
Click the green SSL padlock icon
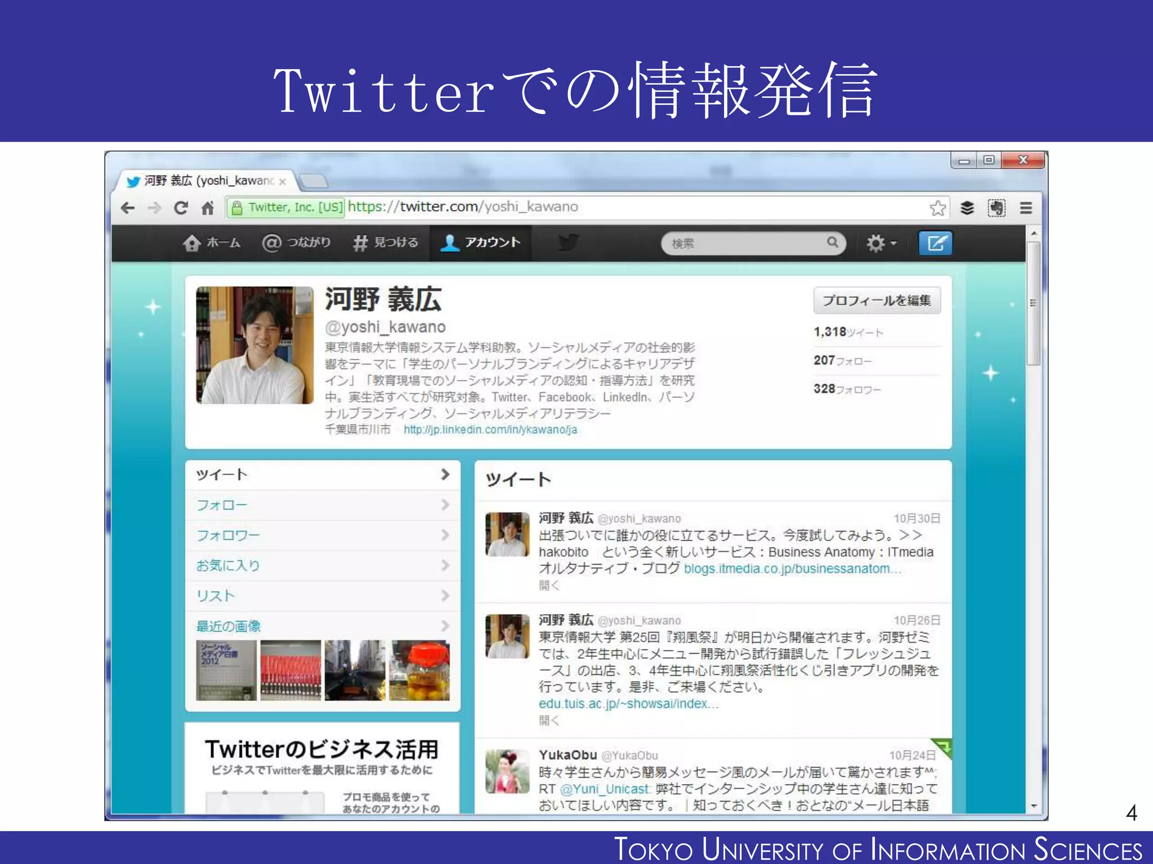tap(237, 207)
